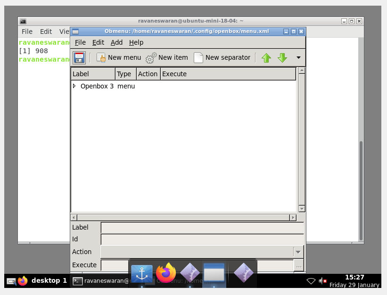Sort by the Type column header
The height and width of the screenshot is (295, 387).
click(x=126, y=74)
